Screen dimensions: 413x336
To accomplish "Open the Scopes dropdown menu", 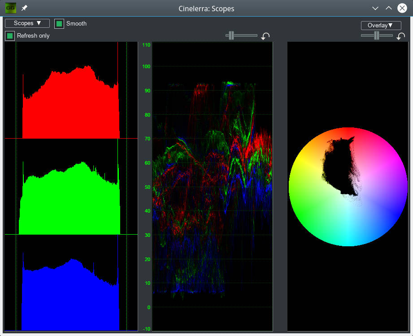I will point(27,23).
